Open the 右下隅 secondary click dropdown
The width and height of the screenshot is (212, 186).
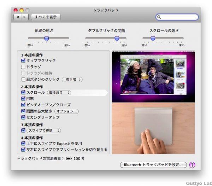coord(72,80)
